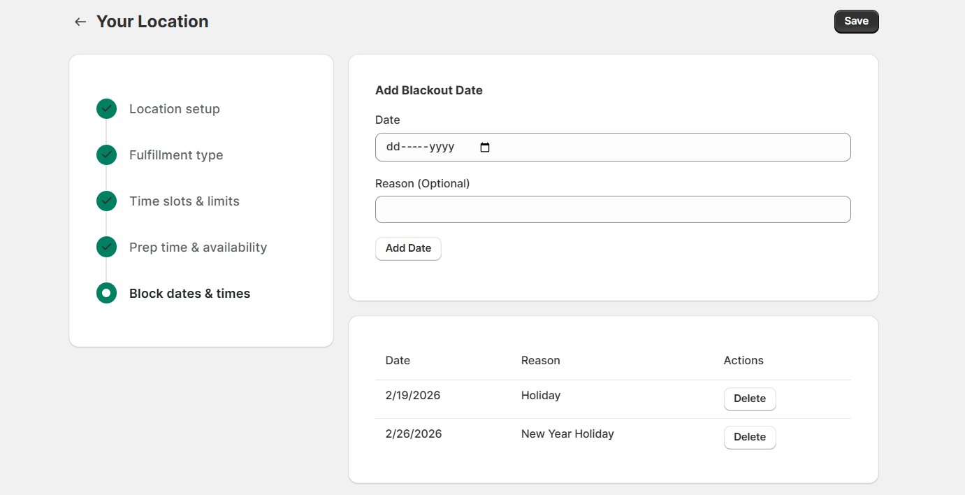Click the Time slots & limits checkmark icon
The image size is (965, 495).
point(106,201)
